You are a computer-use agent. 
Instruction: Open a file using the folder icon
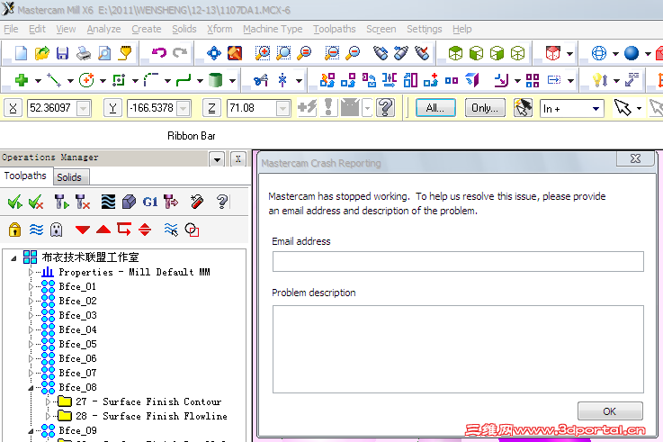click(x=42, y=53)
